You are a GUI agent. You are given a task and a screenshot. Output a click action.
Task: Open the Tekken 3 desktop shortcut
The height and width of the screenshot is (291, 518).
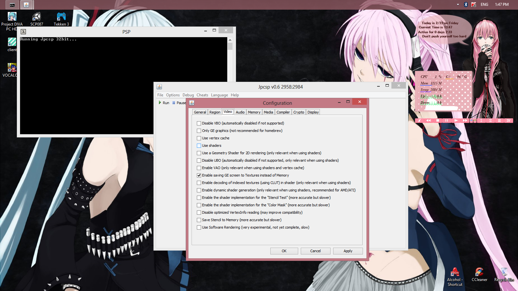point(61,19)
